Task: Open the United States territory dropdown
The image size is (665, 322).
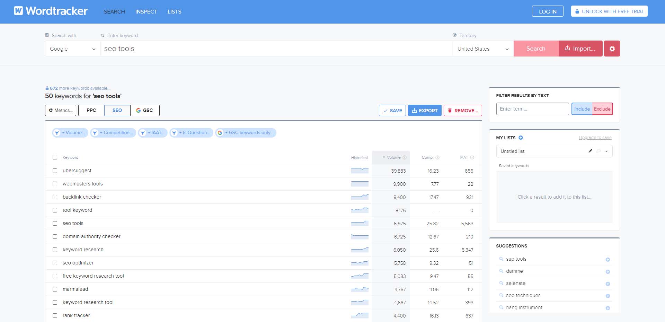Action: 483,49
